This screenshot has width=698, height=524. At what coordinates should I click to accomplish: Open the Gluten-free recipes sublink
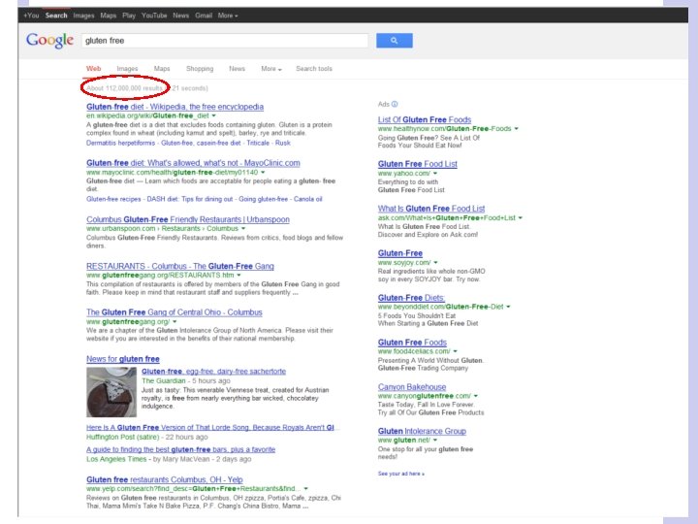[x=113, y=199]
